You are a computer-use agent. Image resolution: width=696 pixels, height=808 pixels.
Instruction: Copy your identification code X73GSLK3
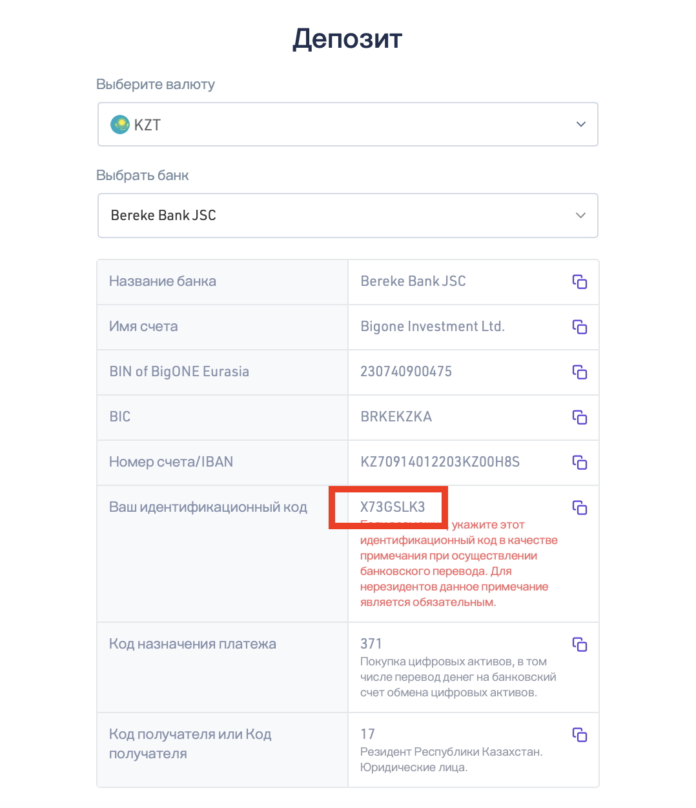(x=580, y=507)
